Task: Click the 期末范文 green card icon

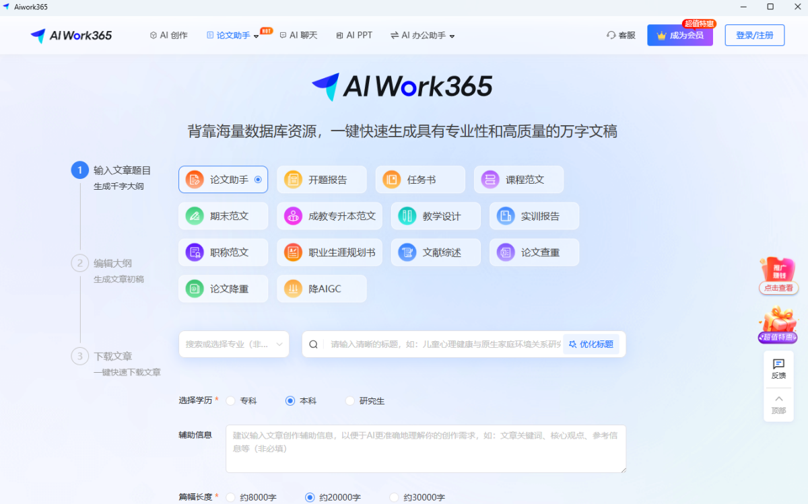Action: (195, 216)
